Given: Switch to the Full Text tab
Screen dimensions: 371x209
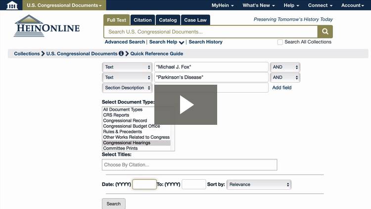Looking at the screenshot, I should point(116,20).
